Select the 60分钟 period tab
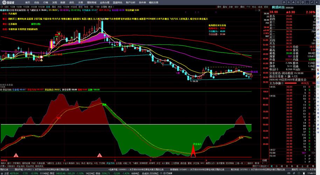The width and height of the screenshot is (320, 175). pyautogui.click(x=41, y=7)
